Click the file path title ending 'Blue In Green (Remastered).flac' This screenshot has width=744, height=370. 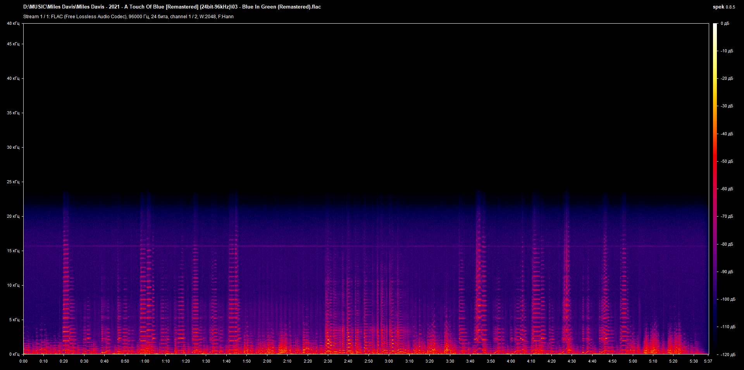[x=172, y=7]
